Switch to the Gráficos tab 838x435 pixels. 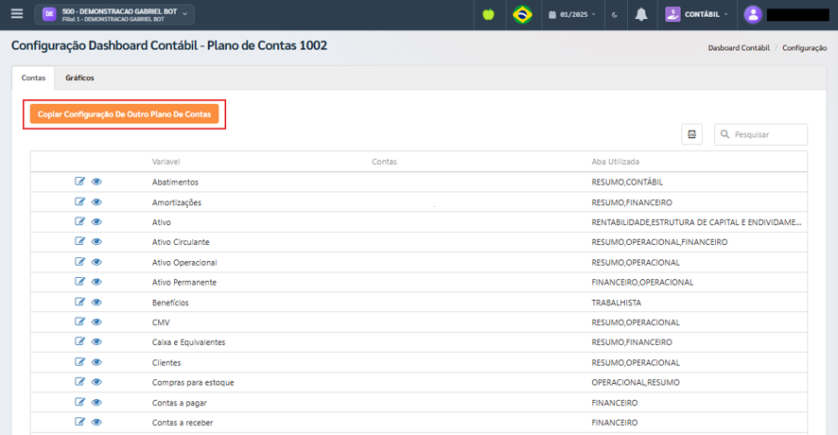pos(79,78)
